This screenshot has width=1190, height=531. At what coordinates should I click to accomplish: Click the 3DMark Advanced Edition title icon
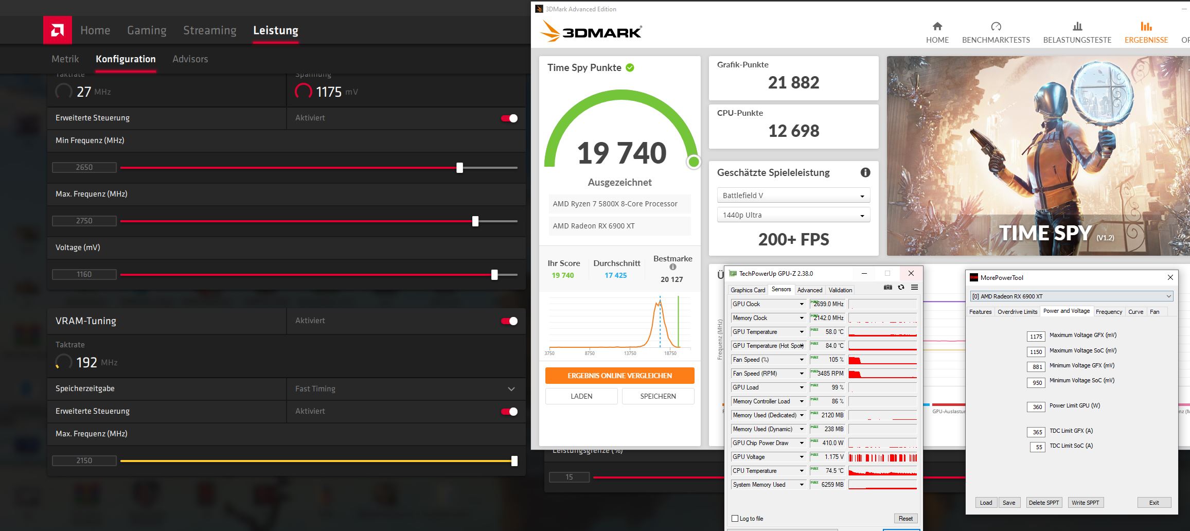[x=539, y=9]
